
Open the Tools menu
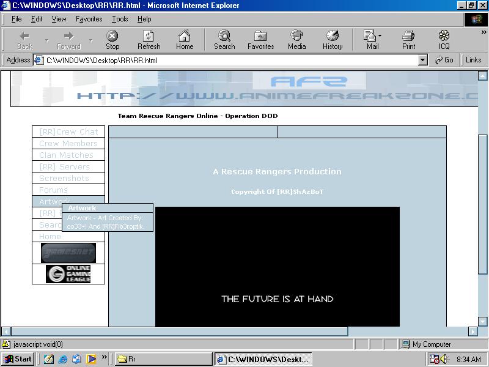[x=120, y=19]
